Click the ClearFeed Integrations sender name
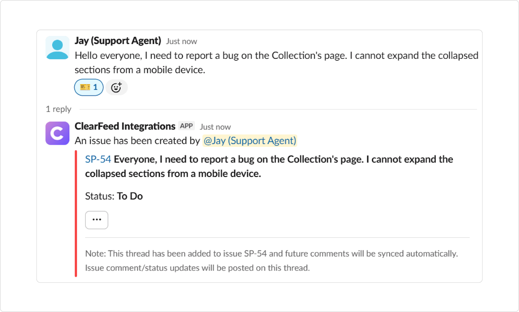 [x=125, y=126]
